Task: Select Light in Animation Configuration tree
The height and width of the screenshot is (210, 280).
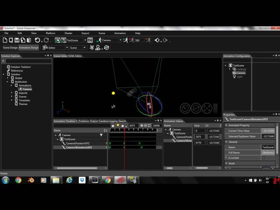Action: coord(240,77)
